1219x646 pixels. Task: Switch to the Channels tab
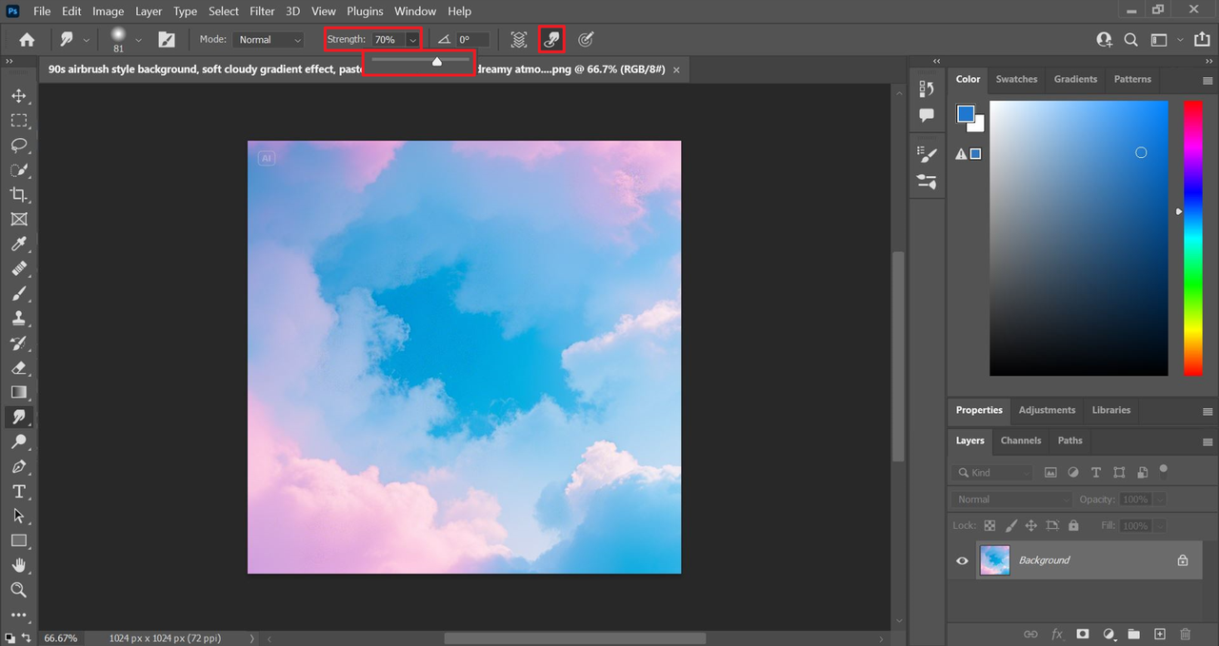1020,440
